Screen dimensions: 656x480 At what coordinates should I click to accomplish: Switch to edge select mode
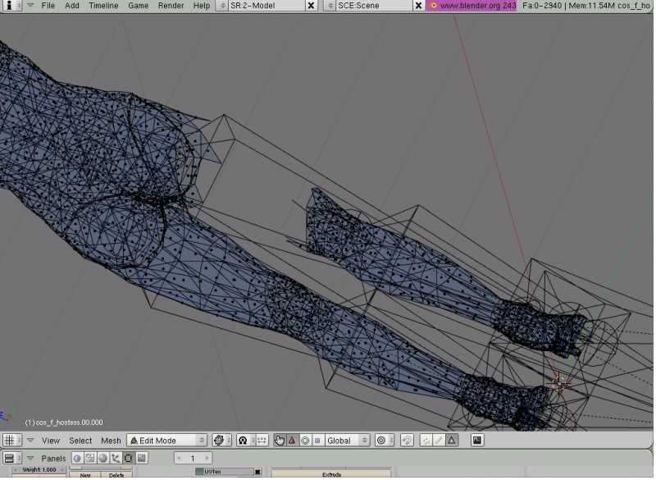pyautogui.click(x=439, y=441)
